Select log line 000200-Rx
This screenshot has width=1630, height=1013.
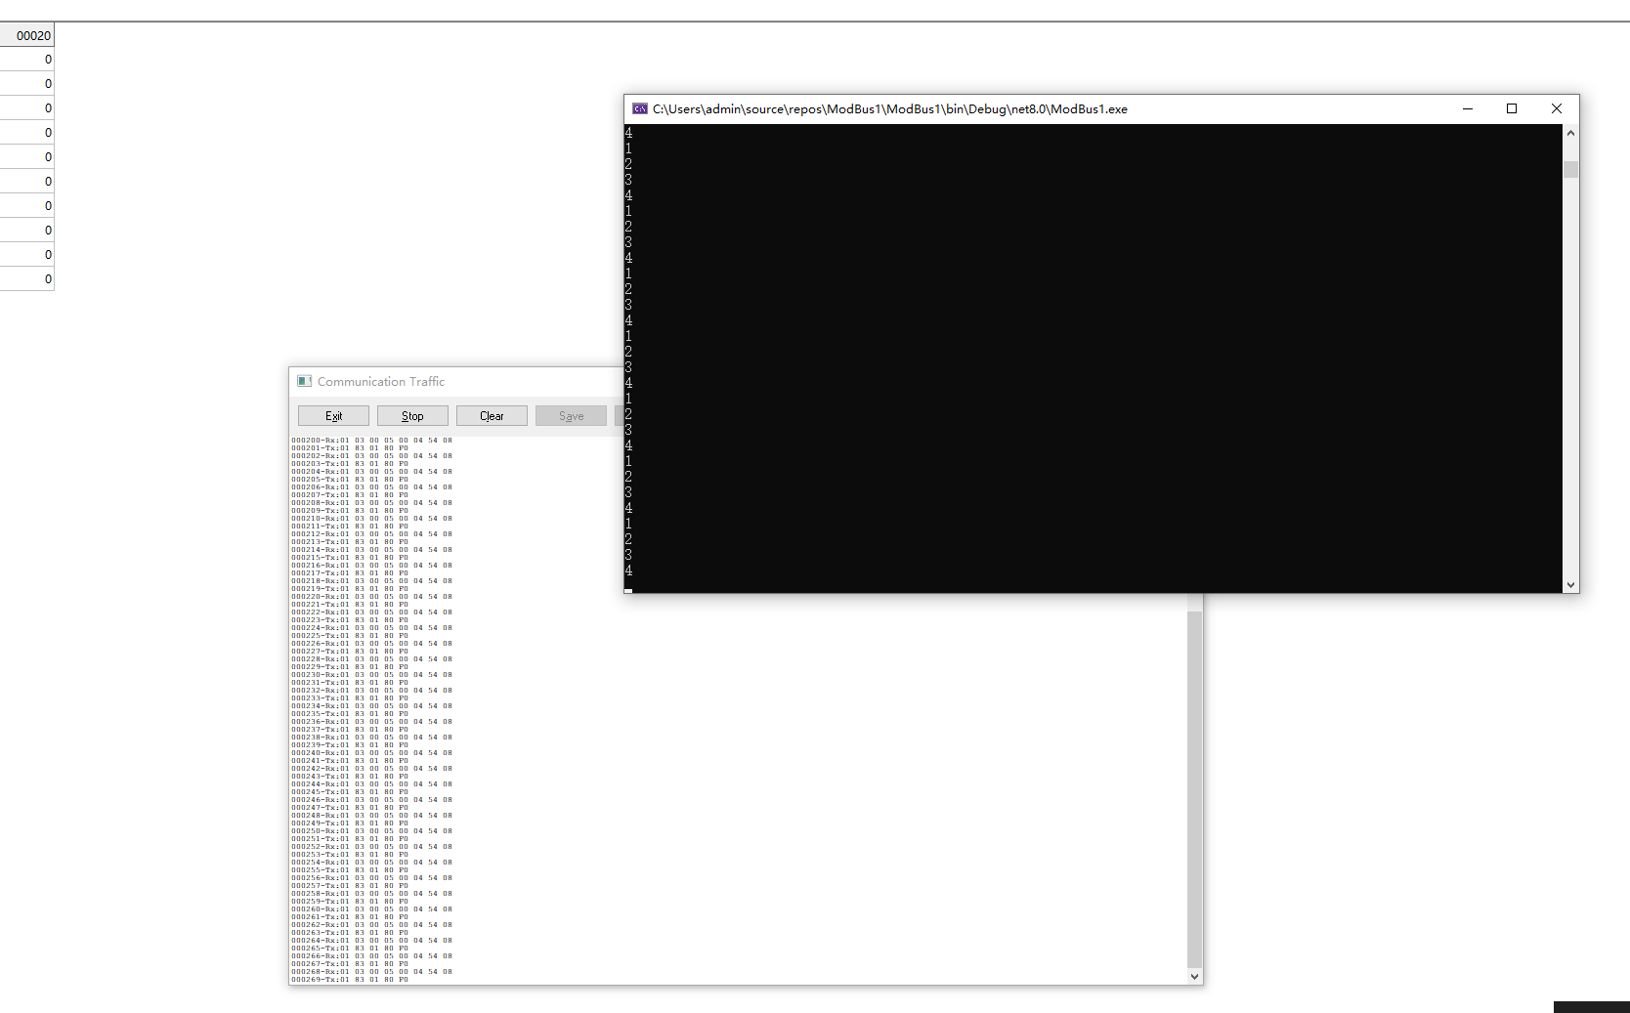click(x=371, y=441)
